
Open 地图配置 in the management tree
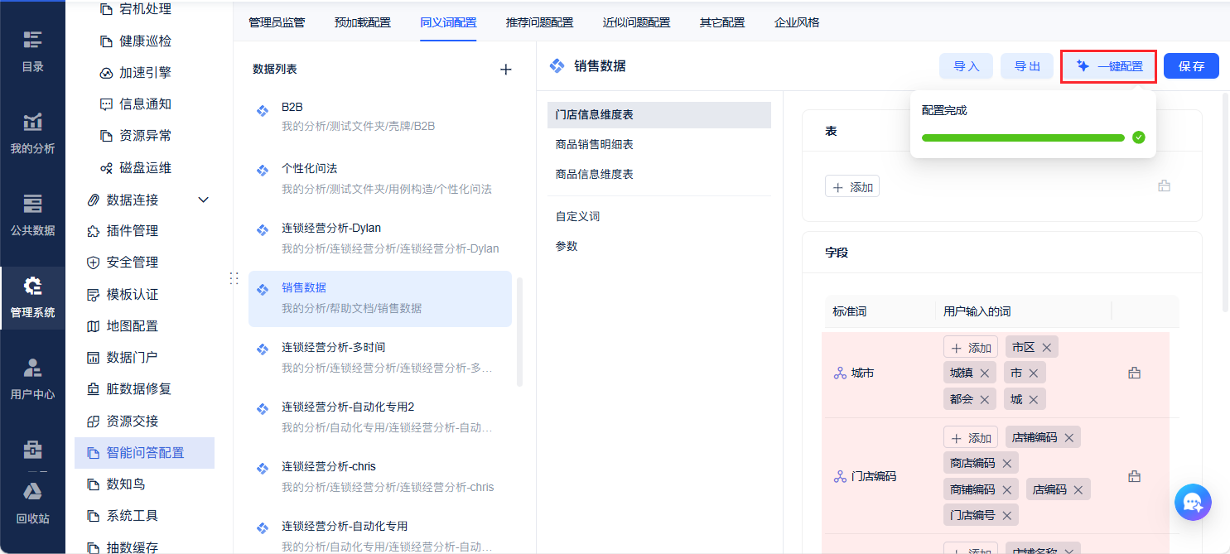[x=132, y=326]
